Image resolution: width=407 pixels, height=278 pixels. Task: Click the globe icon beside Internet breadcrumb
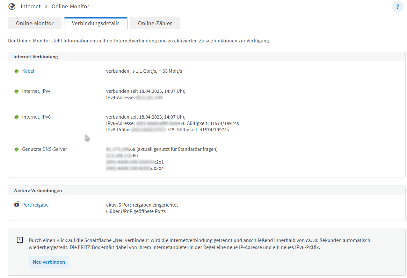12,6
